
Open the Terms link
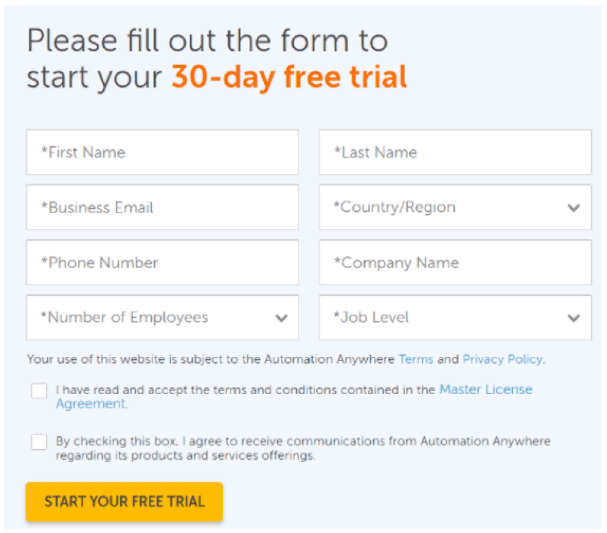(416, 359)
